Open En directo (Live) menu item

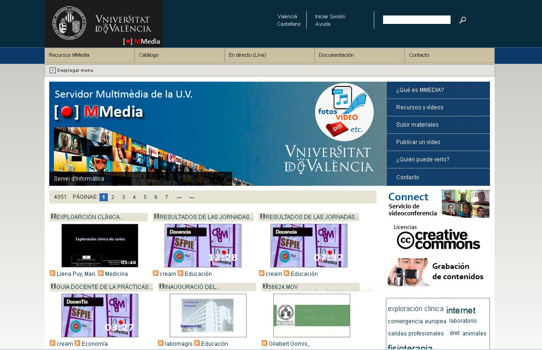click(247, 55)
